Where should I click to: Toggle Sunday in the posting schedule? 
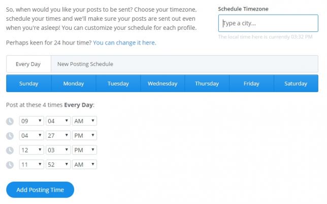29,84
